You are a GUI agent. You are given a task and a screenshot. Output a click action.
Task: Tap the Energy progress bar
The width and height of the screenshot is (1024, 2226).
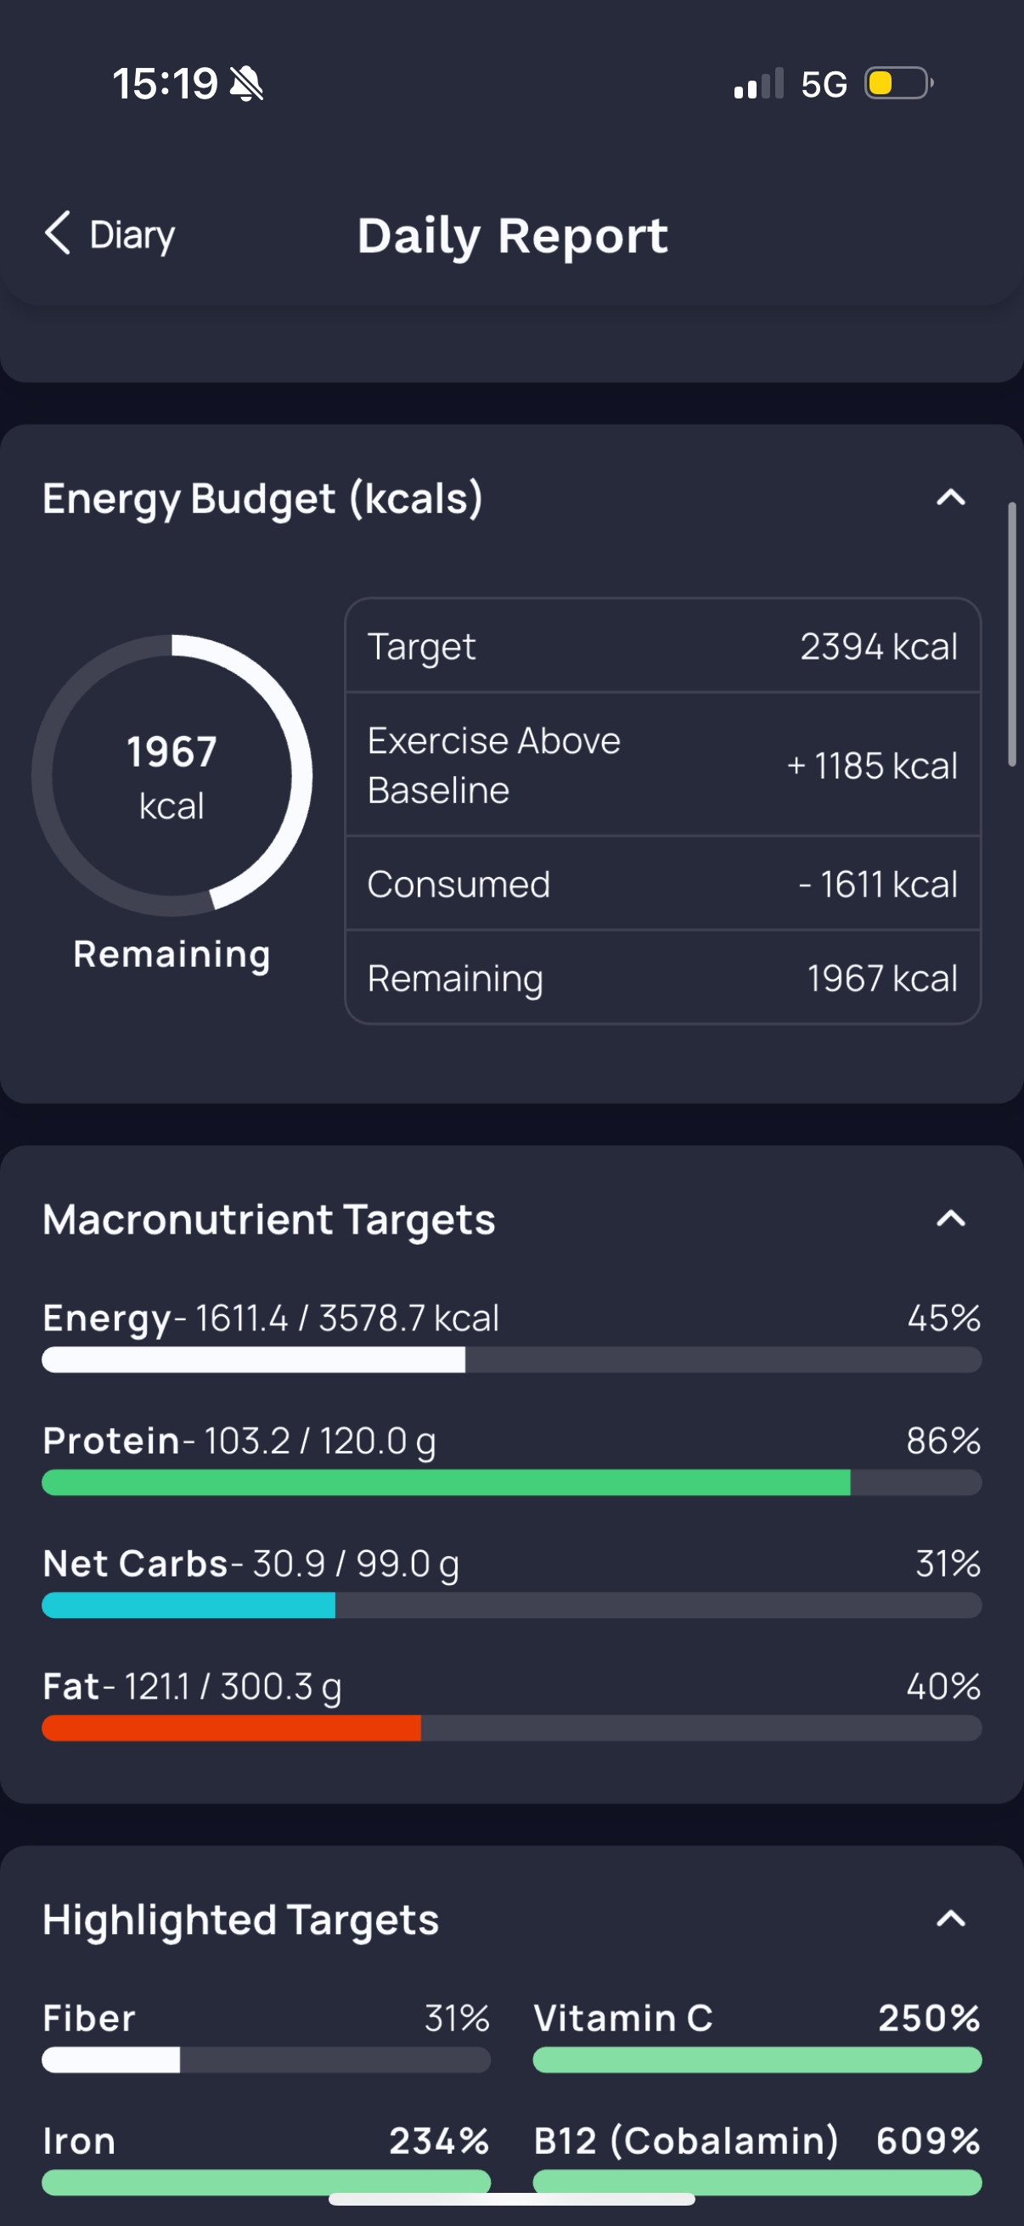click(x=511, y=1359)
